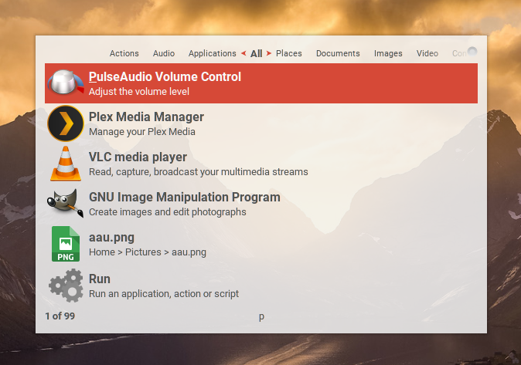Click the GIMP mascot icon

[65, 203]
